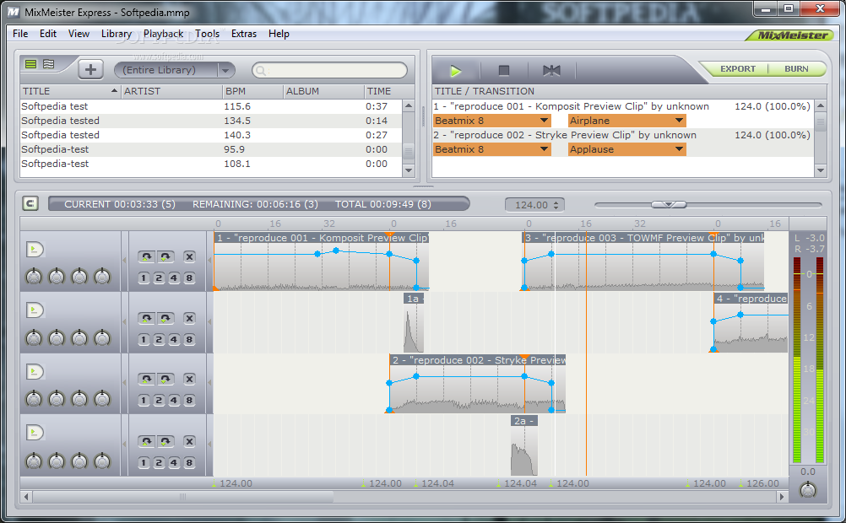The width and height of the screenshot is (846, 523).
Task: Open Beatmix 8 dropdown under Komposit track
Action: [x=492, y=121]
